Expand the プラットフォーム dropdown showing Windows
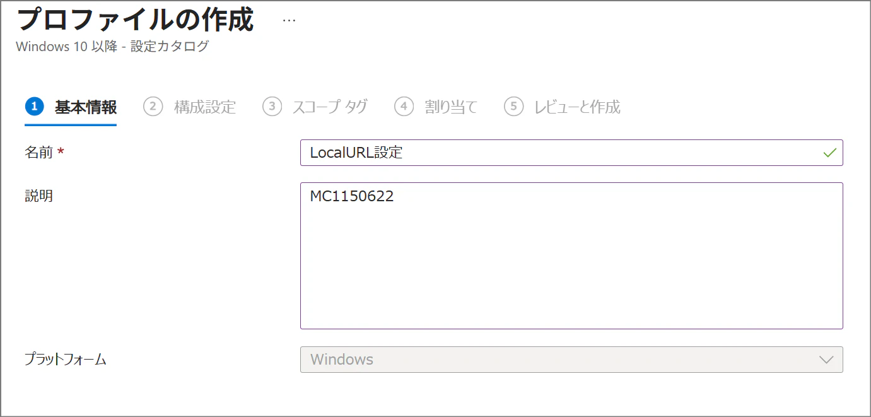 pos(571,360)
